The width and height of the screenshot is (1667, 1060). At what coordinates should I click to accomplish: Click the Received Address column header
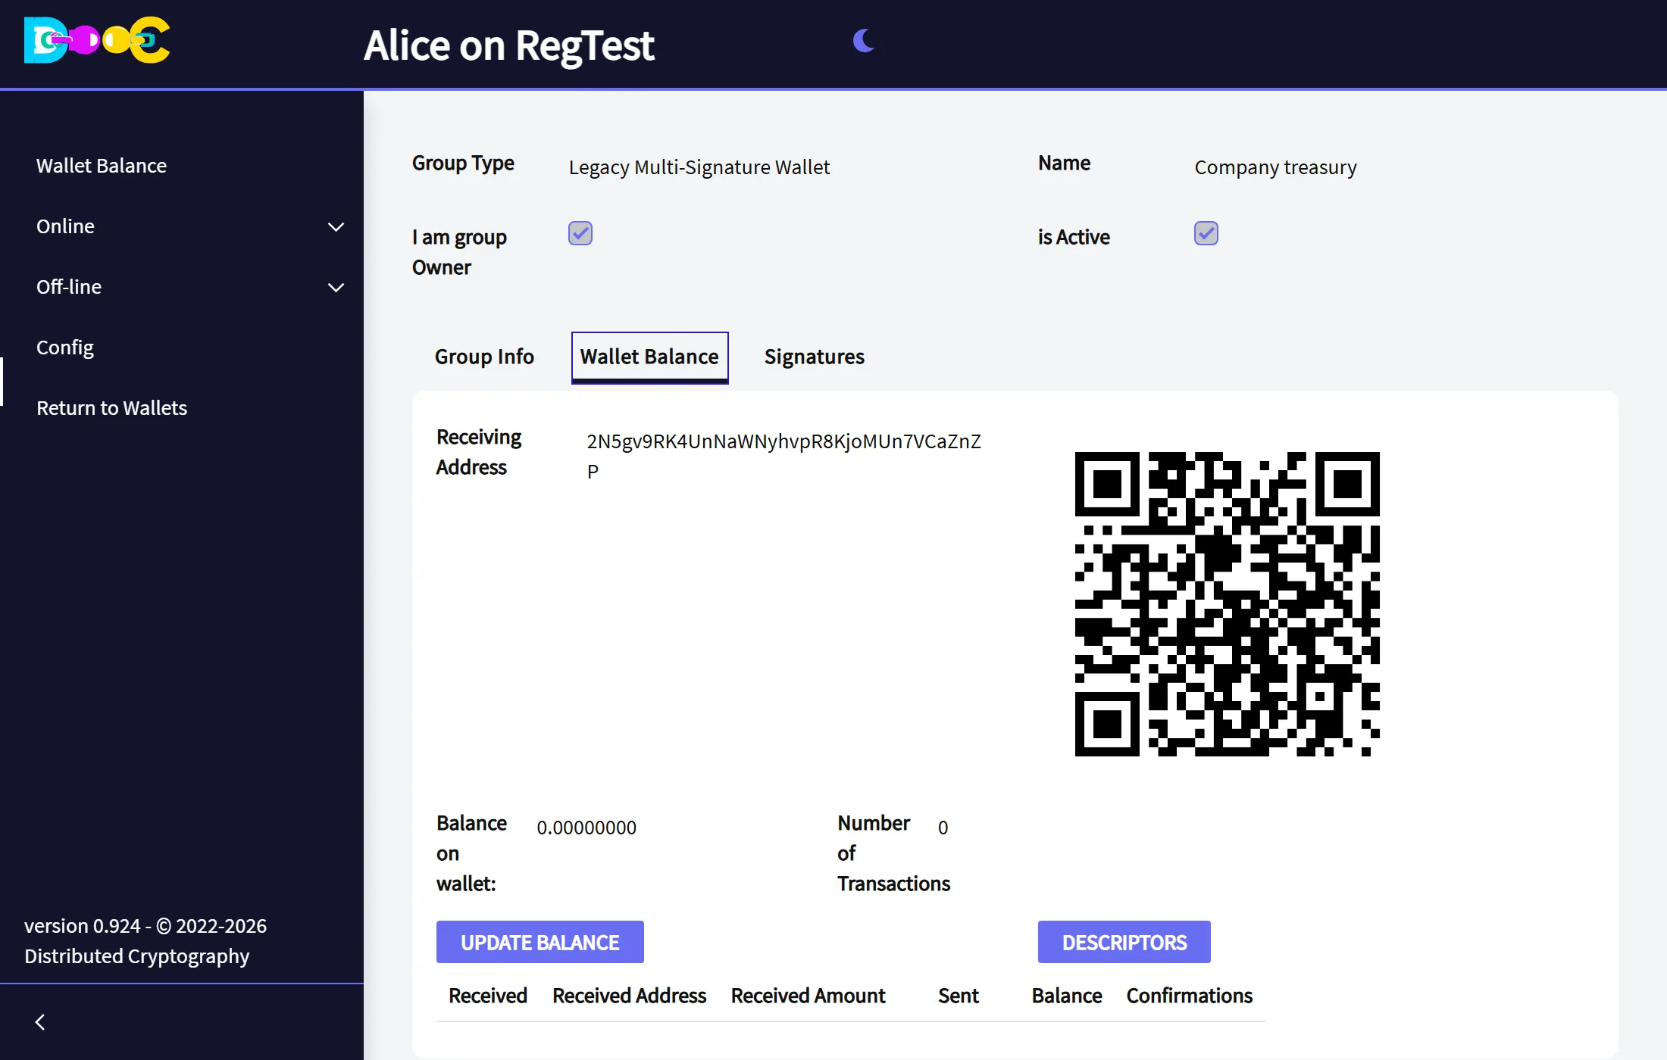click(x=629, y=996)
